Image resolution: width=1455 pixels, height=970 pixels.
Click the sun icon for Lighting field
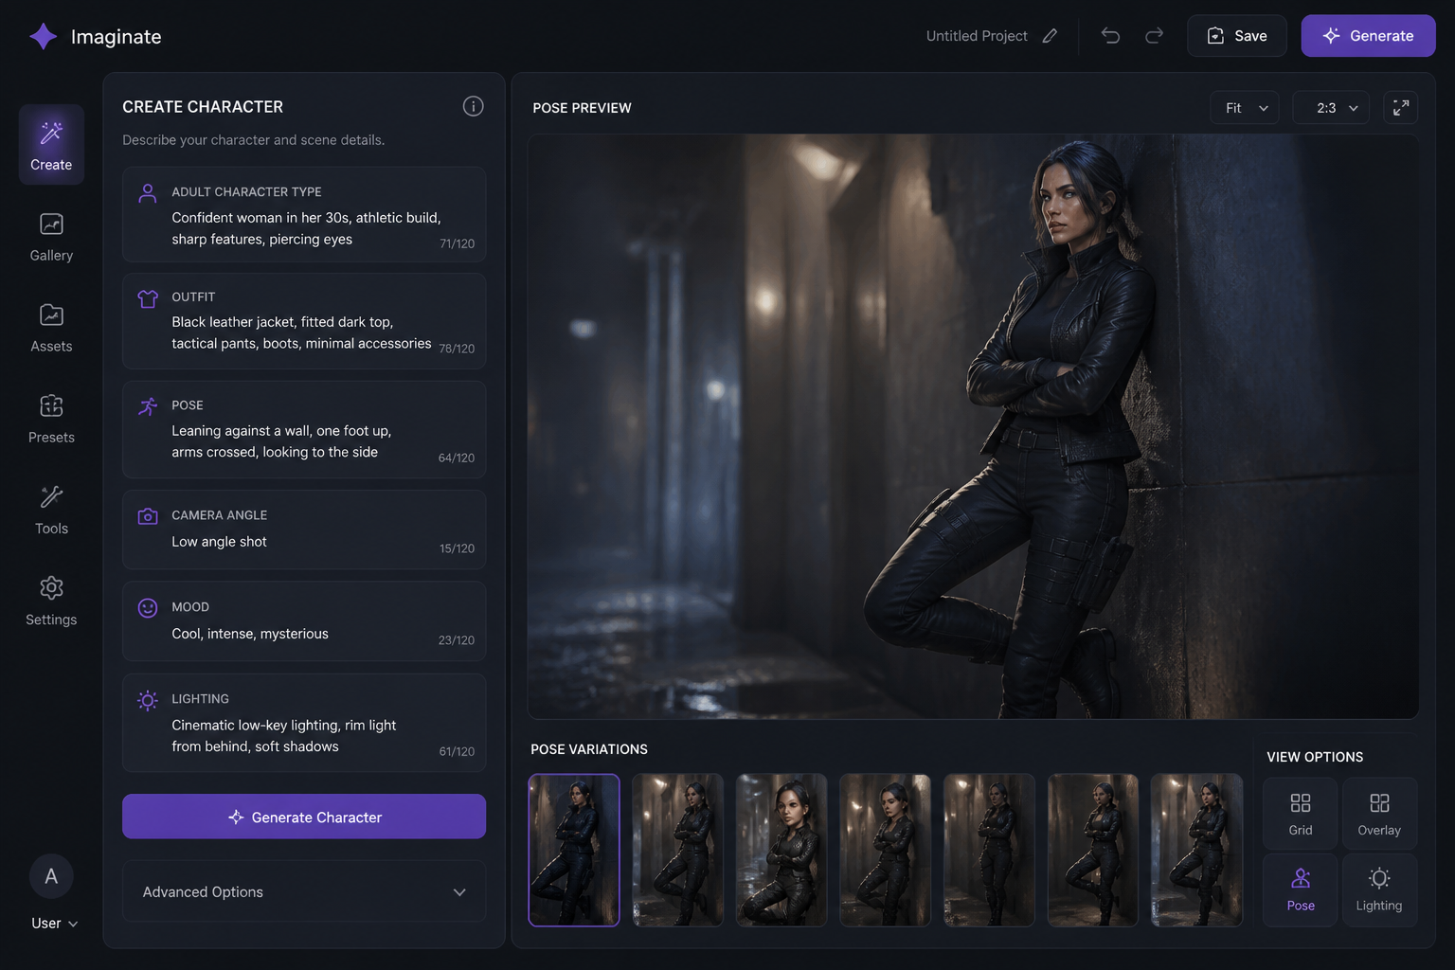[x=148, y=700]
